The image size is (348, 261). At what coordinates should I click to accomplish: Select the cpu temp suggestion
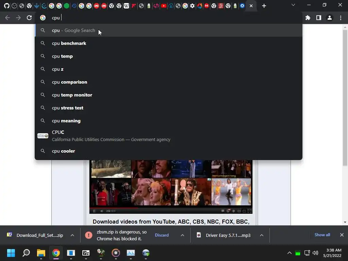point(169,56)
